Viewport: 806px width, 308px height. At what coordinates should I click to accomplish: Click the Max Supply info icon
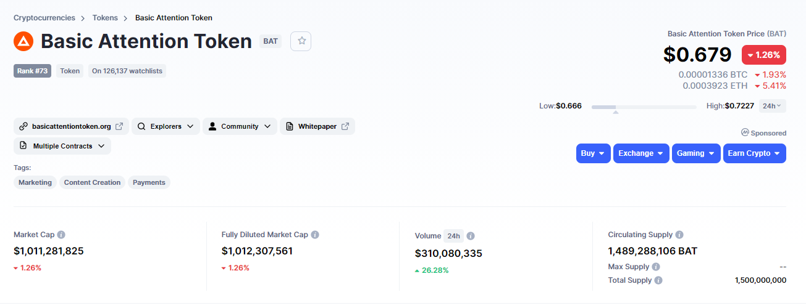pyautogui.click(x=656, y=267)
